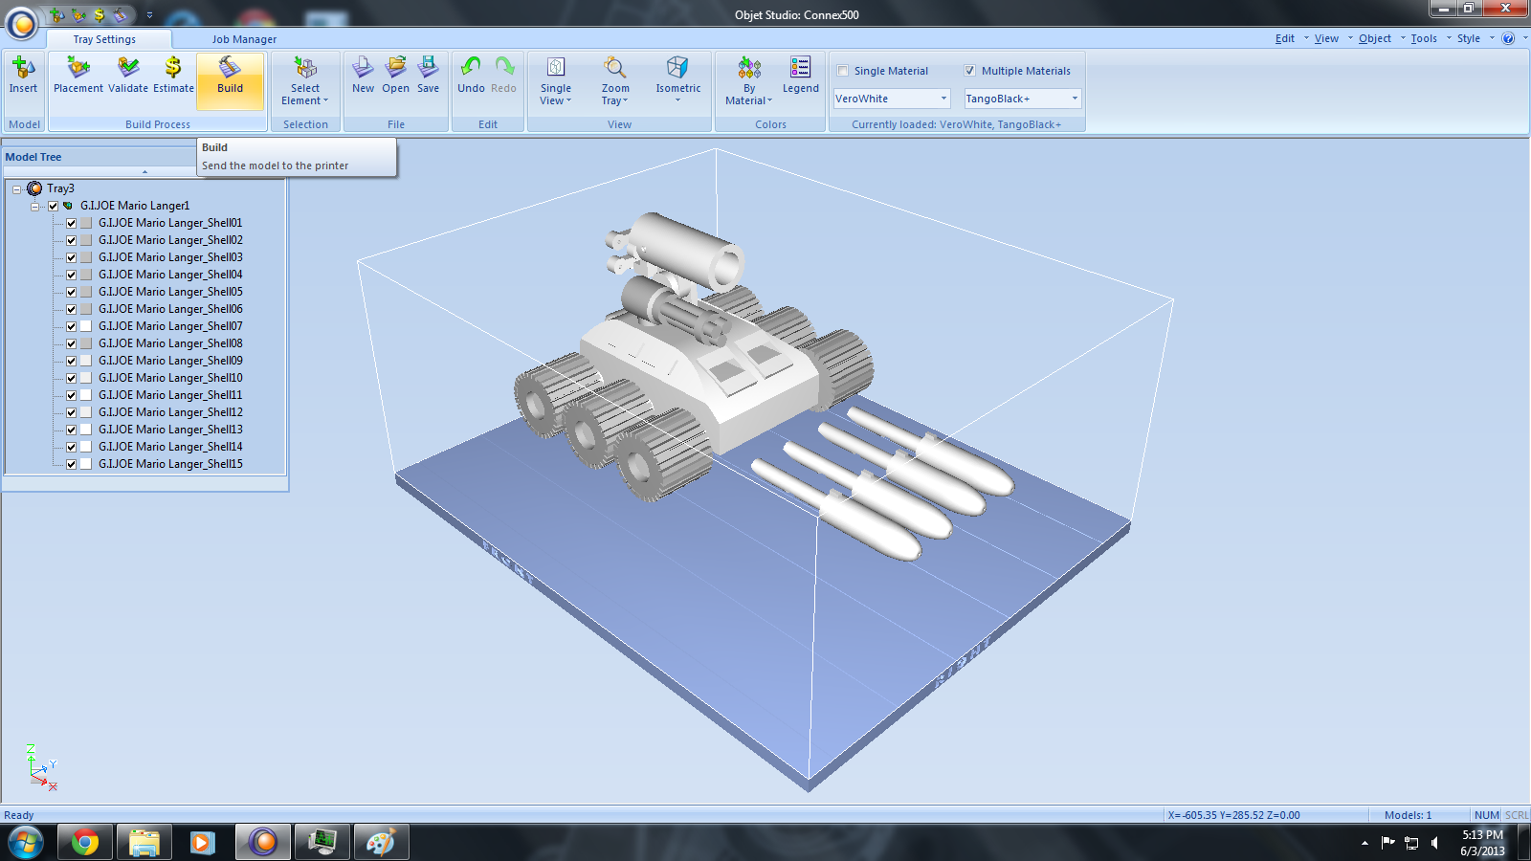Open the Style menu

[x=1469, y=38]
